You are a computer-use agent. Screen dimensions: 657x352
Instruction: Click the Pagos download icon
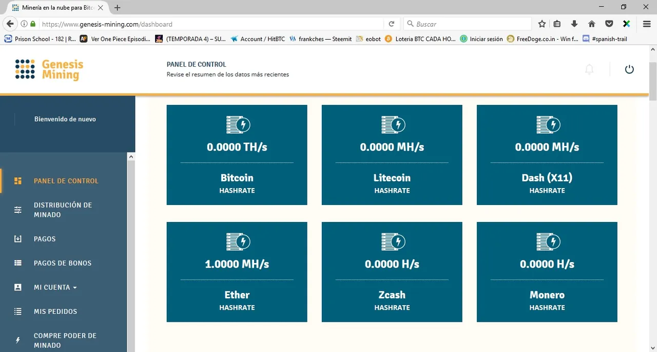click(18, 239)
